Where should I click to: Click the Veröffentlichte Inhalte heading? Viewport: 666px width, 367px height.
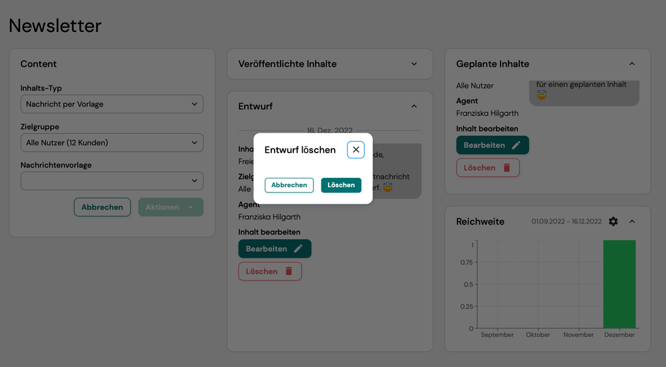pos(287,64)
